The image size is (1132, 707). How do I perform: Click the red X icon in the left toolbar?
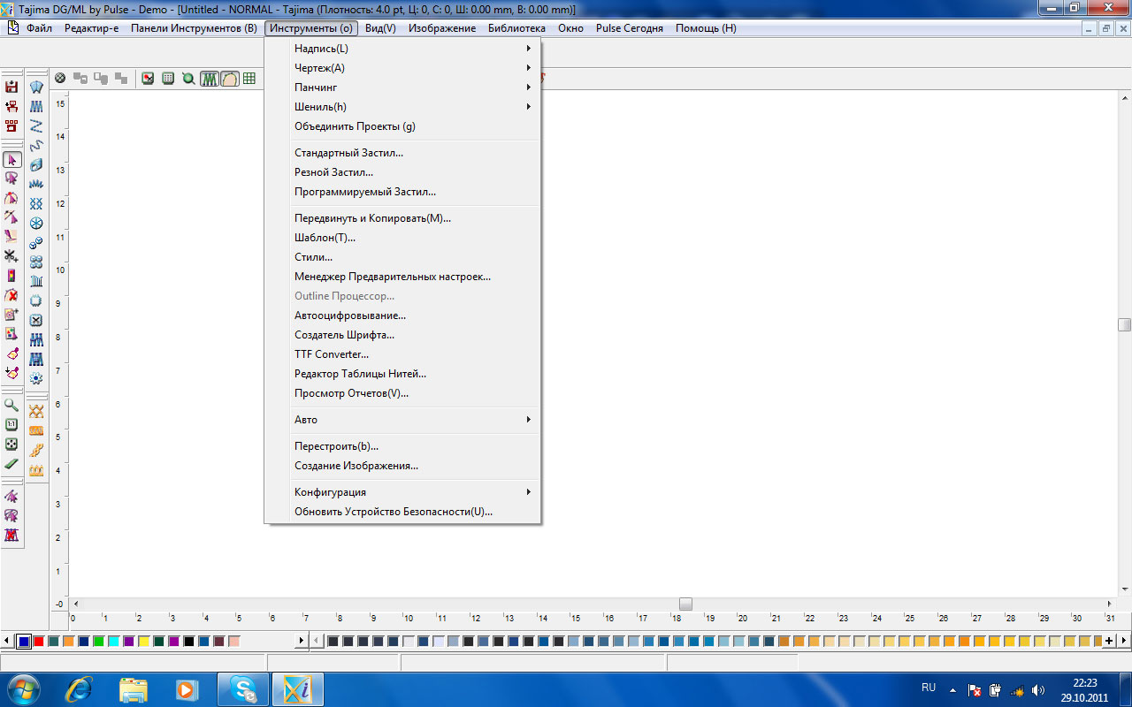[11, 294]
